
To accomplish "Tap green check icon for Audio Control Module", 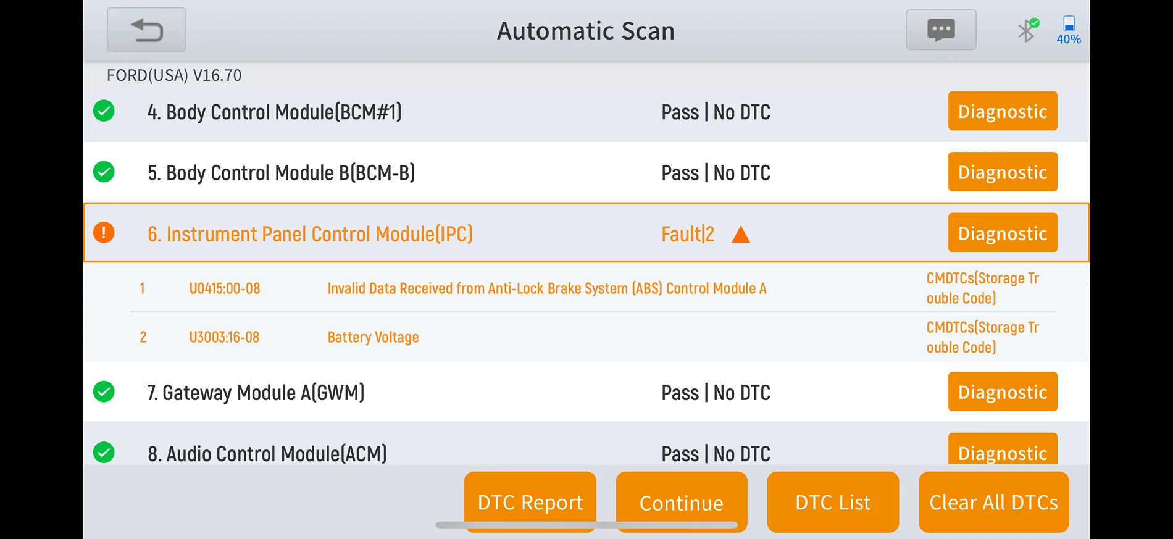I will 104,453.
